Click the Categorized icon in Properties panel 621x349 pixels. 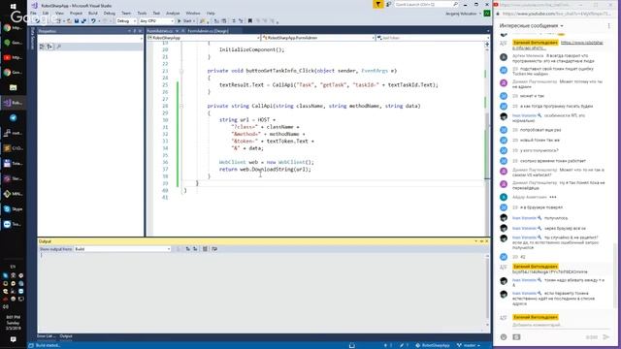click(42, 47)
